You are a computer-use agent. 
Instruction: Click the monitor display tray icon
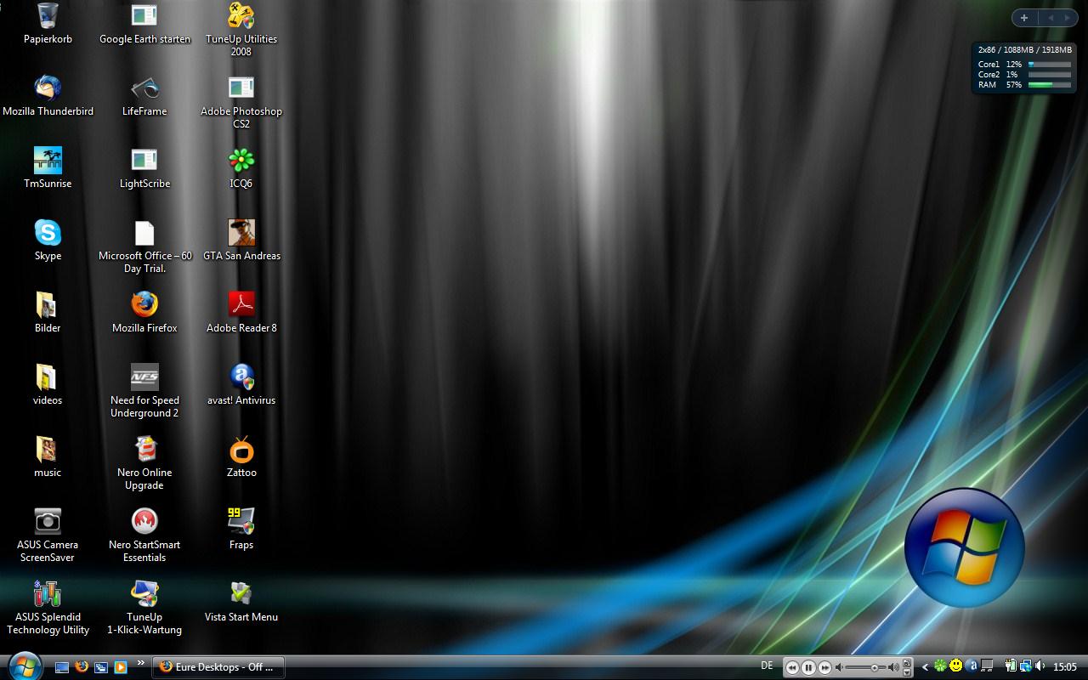coord(987,666)
